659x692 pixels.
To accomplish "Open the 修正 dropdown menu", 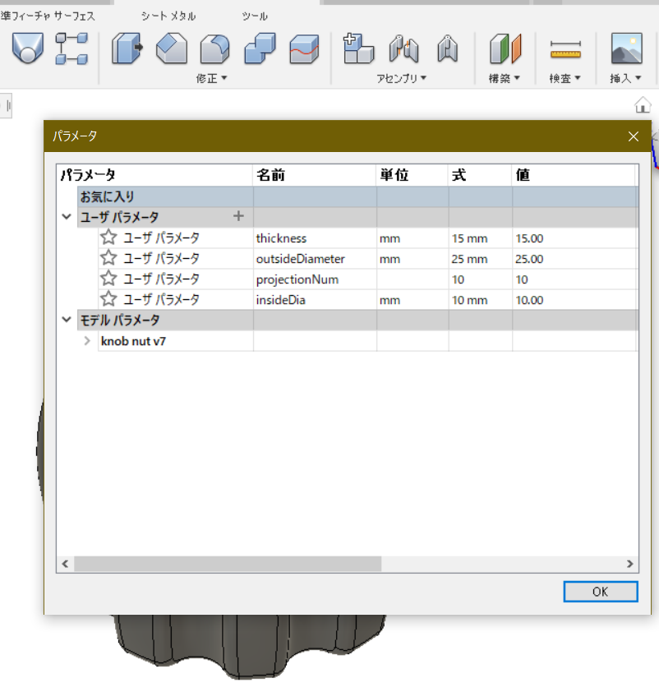I will point(211,79).
